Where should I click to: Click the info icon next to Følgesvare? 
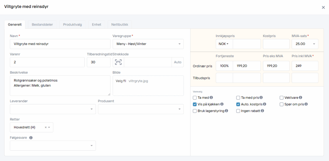point(31,138)
